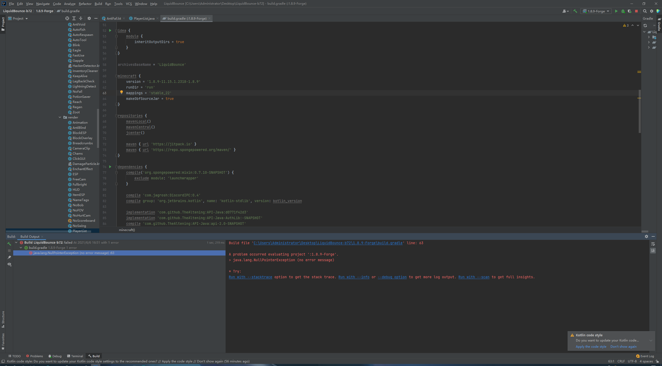Screen dimensions: 662x366
Task: Open the Terminal tool window
Action: point(75,356)
